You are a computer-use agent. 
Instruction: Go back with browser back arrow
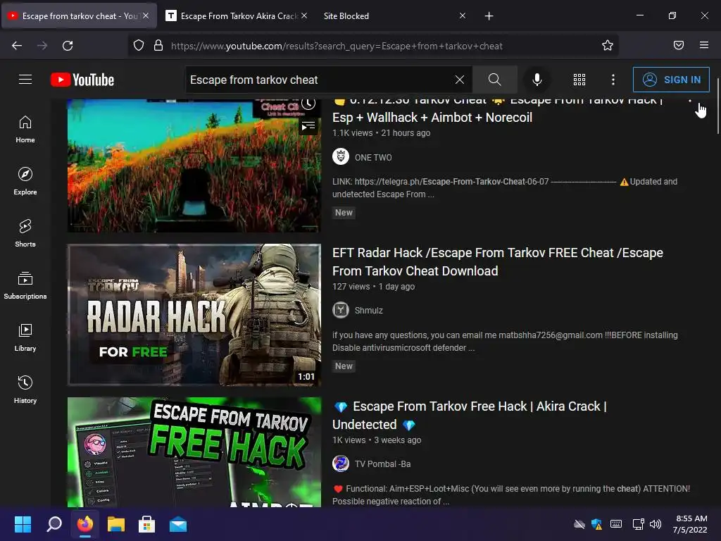pos(17,46)
